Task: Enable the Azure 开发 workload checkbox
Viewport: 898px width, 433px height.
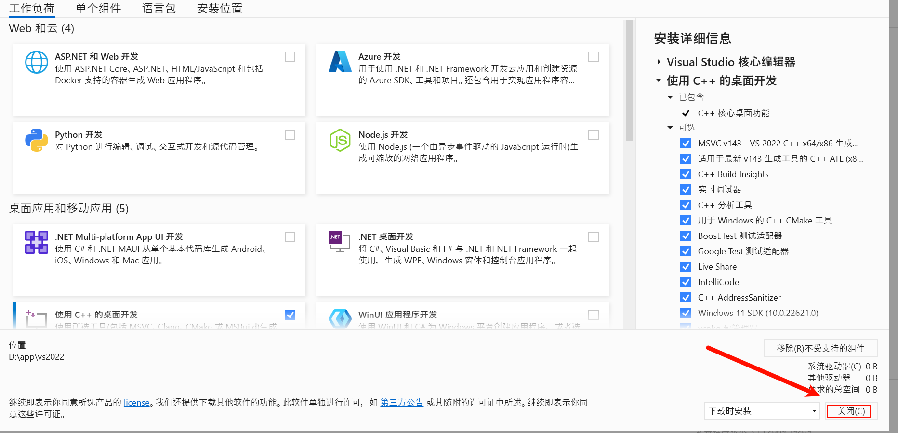Action: coord(594,57)
